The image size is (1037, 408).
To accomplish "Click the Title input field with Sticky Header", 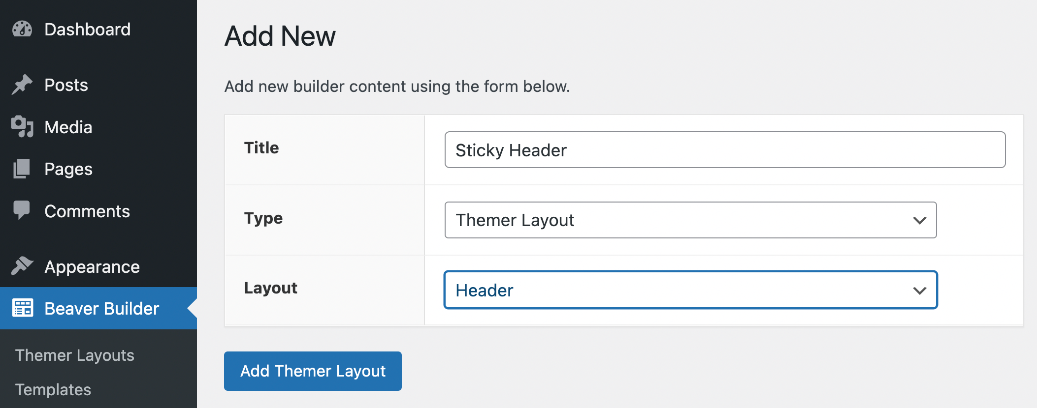I will click(x=725, y=149).
